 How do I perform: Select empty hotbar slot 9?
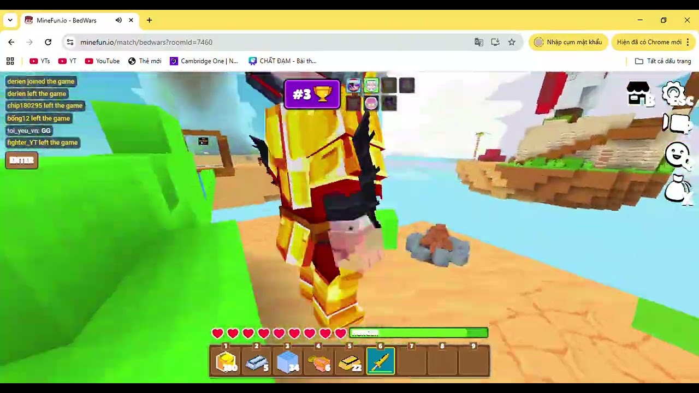click(473, 361)
